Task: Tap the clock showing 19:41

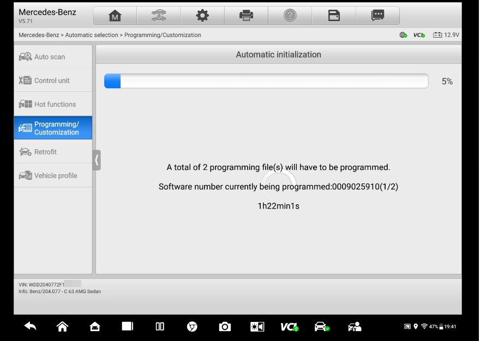Action: [450, 327]
